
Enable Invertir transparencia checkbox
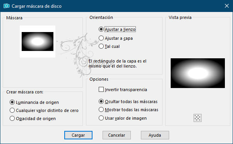[101, 90]
